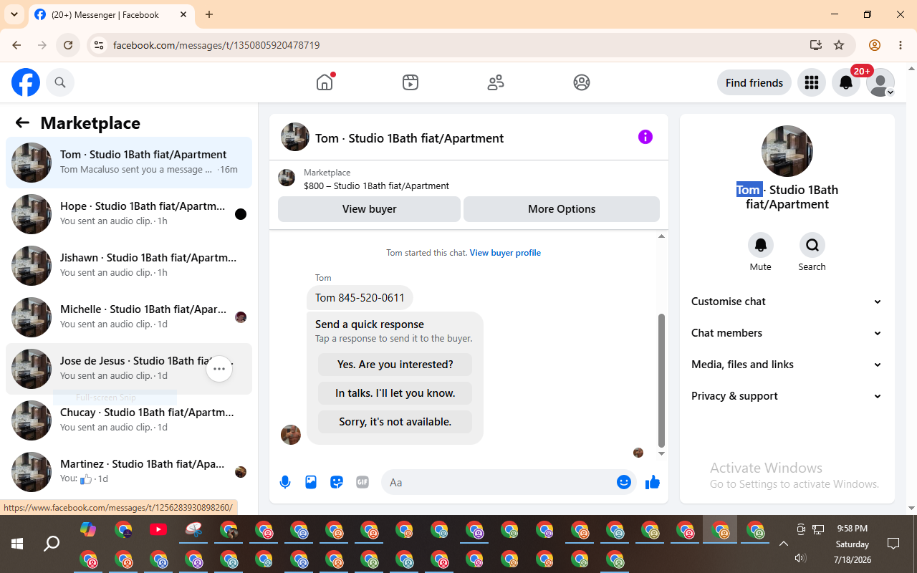Open the Martinez Studio 1Bath chat
The height and width of the screenshot is (573, 917).
tap(129, 472)
